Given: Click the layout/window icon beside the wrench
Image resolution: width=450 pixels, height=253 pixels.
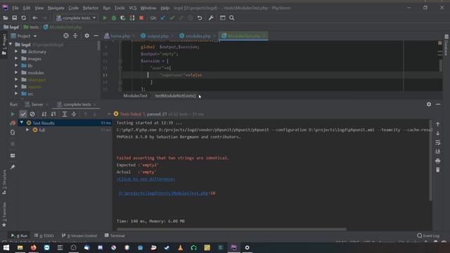Looking at the screenshot, I should (x=222, y=18).
